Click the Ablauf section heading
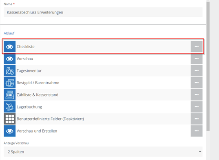This screenshot has width=219, height=160. [x=9, y=33]
